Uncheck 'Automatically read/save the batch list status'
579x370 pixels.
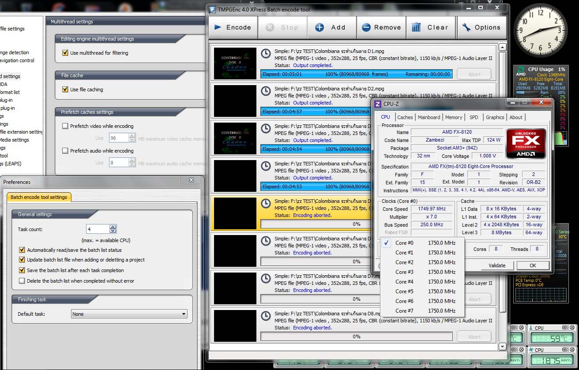22,250
